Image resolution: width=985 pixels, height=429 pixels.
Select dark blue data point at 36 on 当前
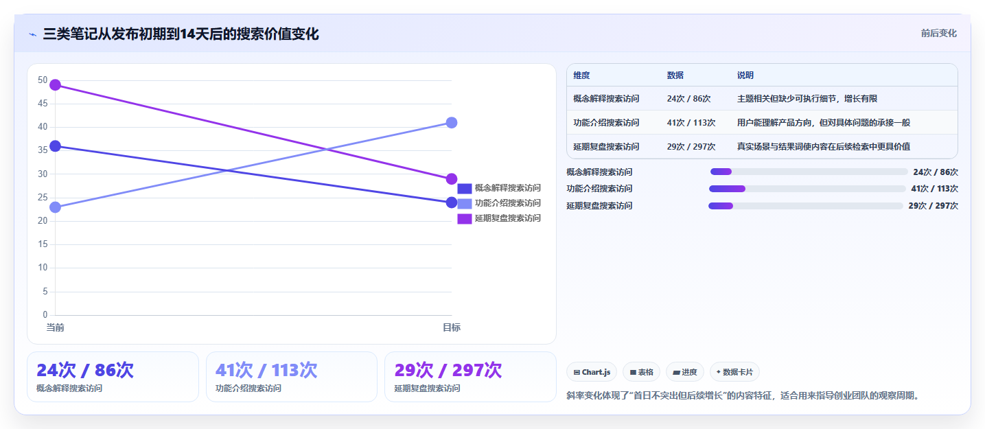[x=56, y=146]
